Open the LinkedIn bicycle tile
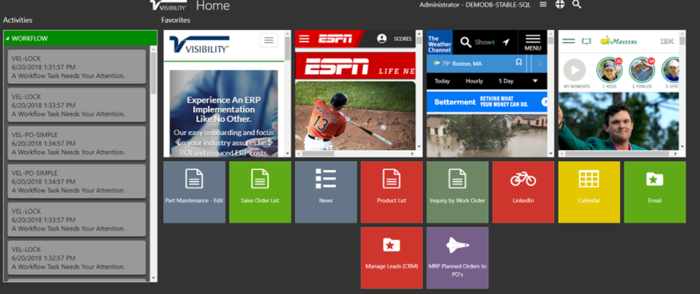Viewport: 700px width, 294px height. click(524, 192)
